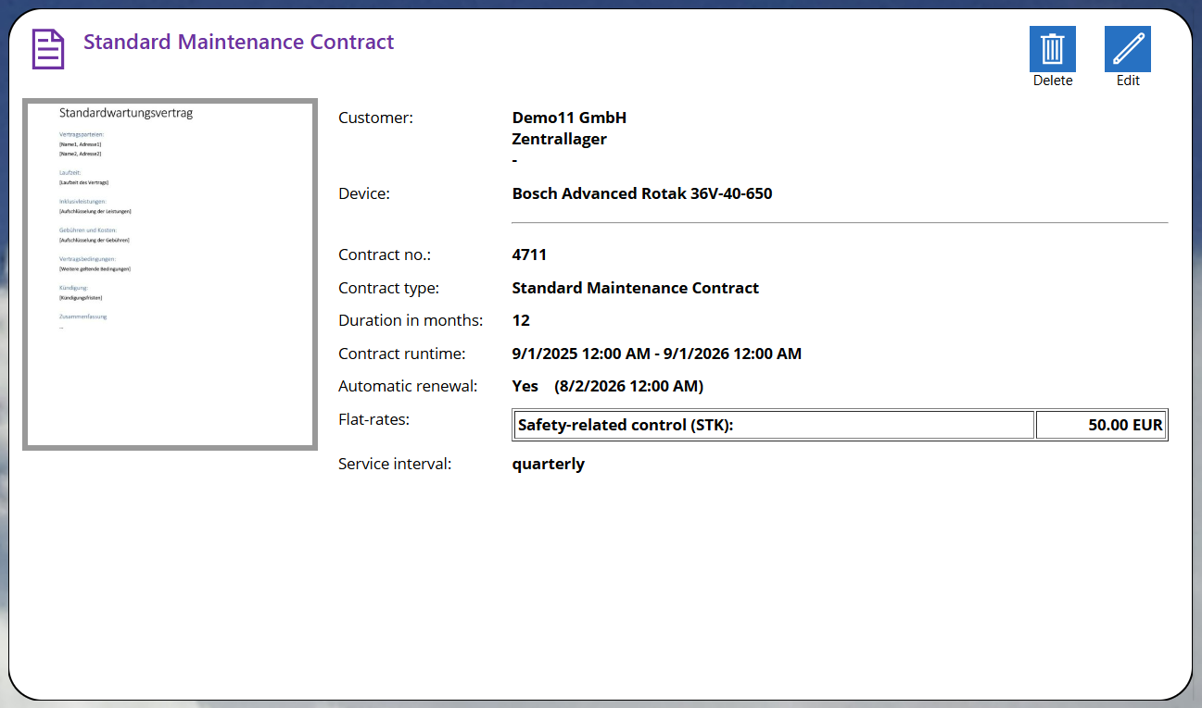1202x708 pixels.
Task: Click the Automatic renewal Yes indicator
Action: (x=525, y=386)
